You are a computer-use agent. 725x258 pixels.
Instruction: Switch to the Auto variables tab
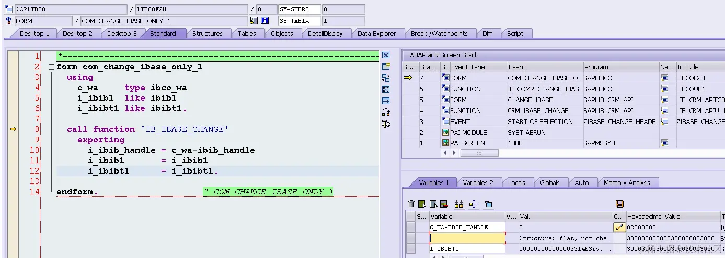coord(582,182)
